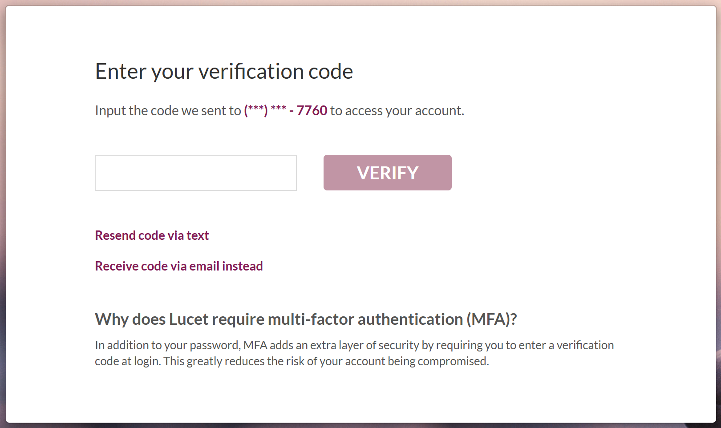
Task: Select Receive code via email instead
Action: coord(178,266)
